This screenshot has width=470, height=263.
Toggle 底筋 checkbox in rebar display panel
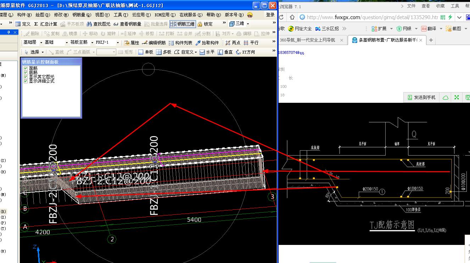coord(25,72)
